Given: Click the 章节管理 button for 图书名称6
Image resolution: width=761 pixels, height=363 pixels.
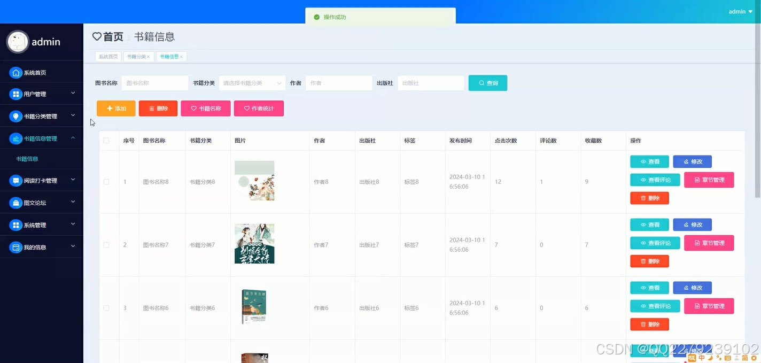Looking at the screenshot, I should click(709, 306).
